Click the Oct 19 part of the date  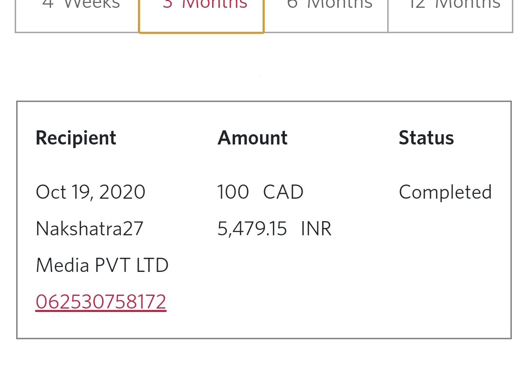point(63,192)
